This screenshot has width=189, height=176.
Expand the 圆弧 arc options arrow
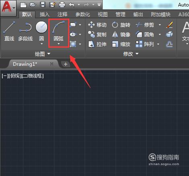coord(58,44)
